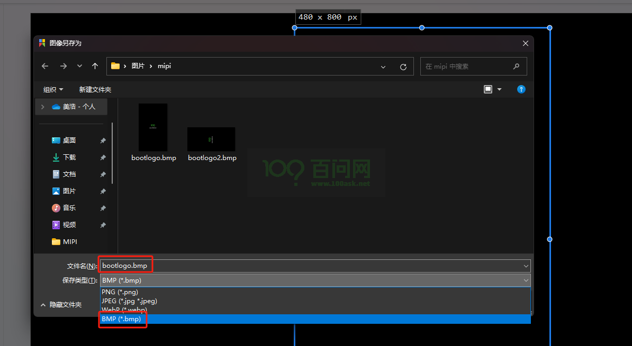
Task: Open the 组织 menu
Action: pyautogui.click(x=53, y=89)
